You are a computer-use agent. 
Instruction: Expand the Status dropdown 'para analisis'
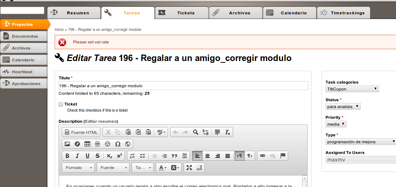tap(343, 106)
